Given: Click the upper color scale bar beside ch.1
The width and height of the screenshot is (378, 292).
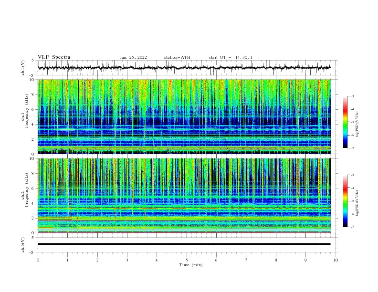Looking at the screenshot, I should [x=346, y=122].
